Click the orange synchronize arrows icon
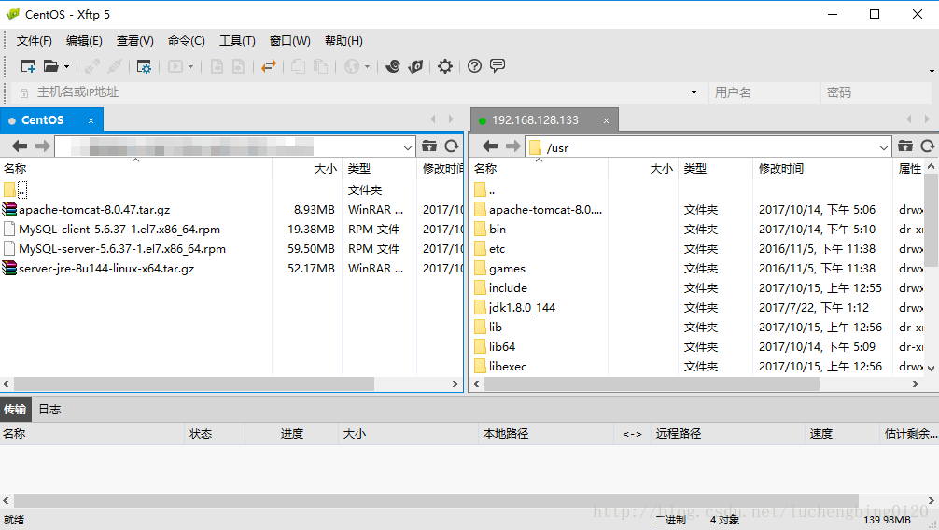 [x=268, y=66]
